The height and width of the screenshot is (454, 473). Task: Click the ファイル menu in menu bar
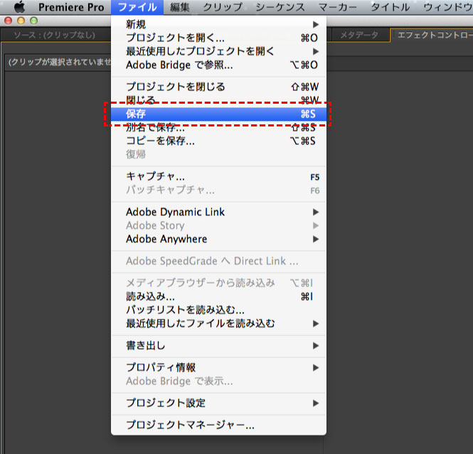pyautogui.click(x=137, y=7)
